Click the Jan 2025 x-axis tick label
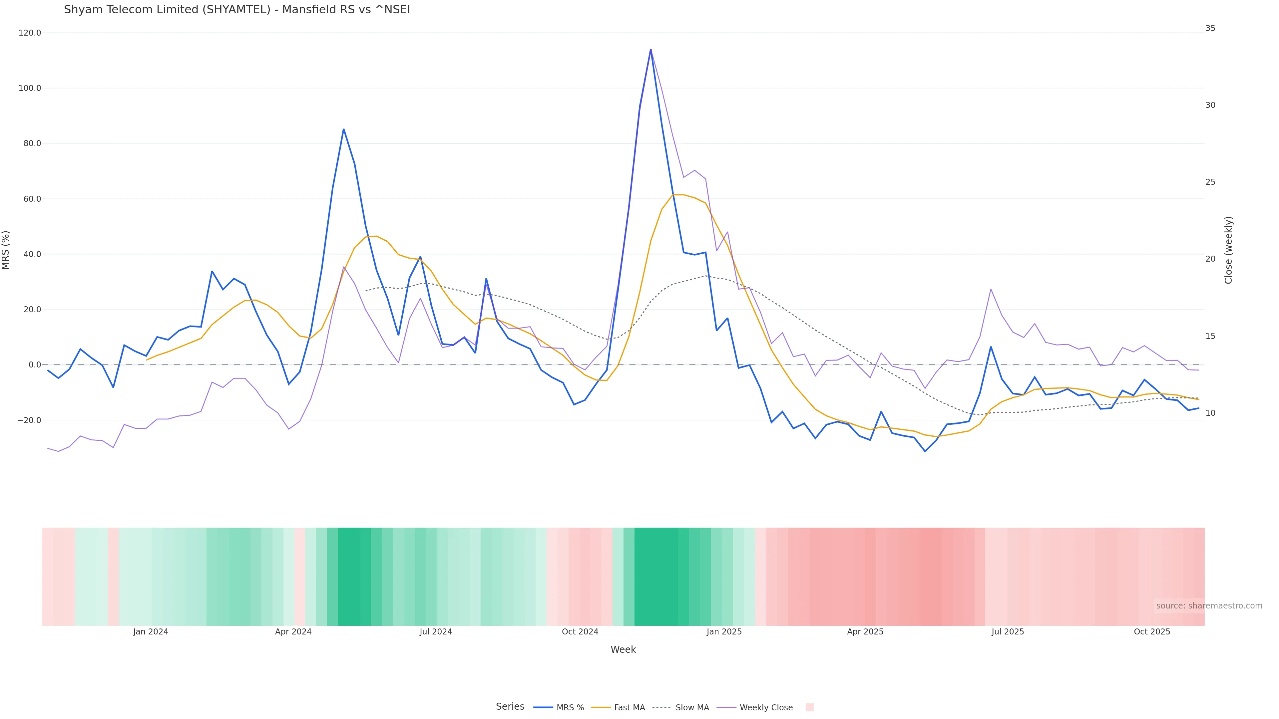Image resolution: width=1279 pixels, height=719 pixels. (x=724, y=632)
